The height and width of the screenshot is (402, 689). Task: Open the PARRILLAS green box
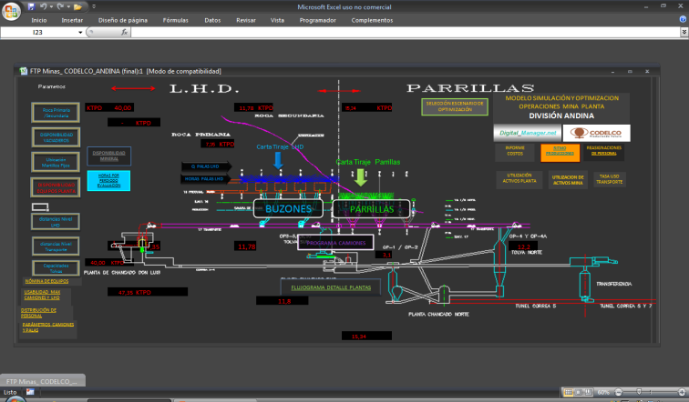click(x=372, y=209)
